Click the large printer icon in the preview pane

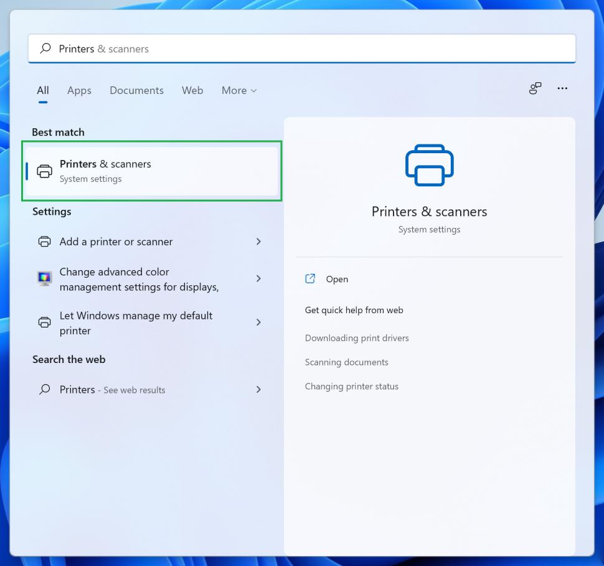(x=429, y=164)
